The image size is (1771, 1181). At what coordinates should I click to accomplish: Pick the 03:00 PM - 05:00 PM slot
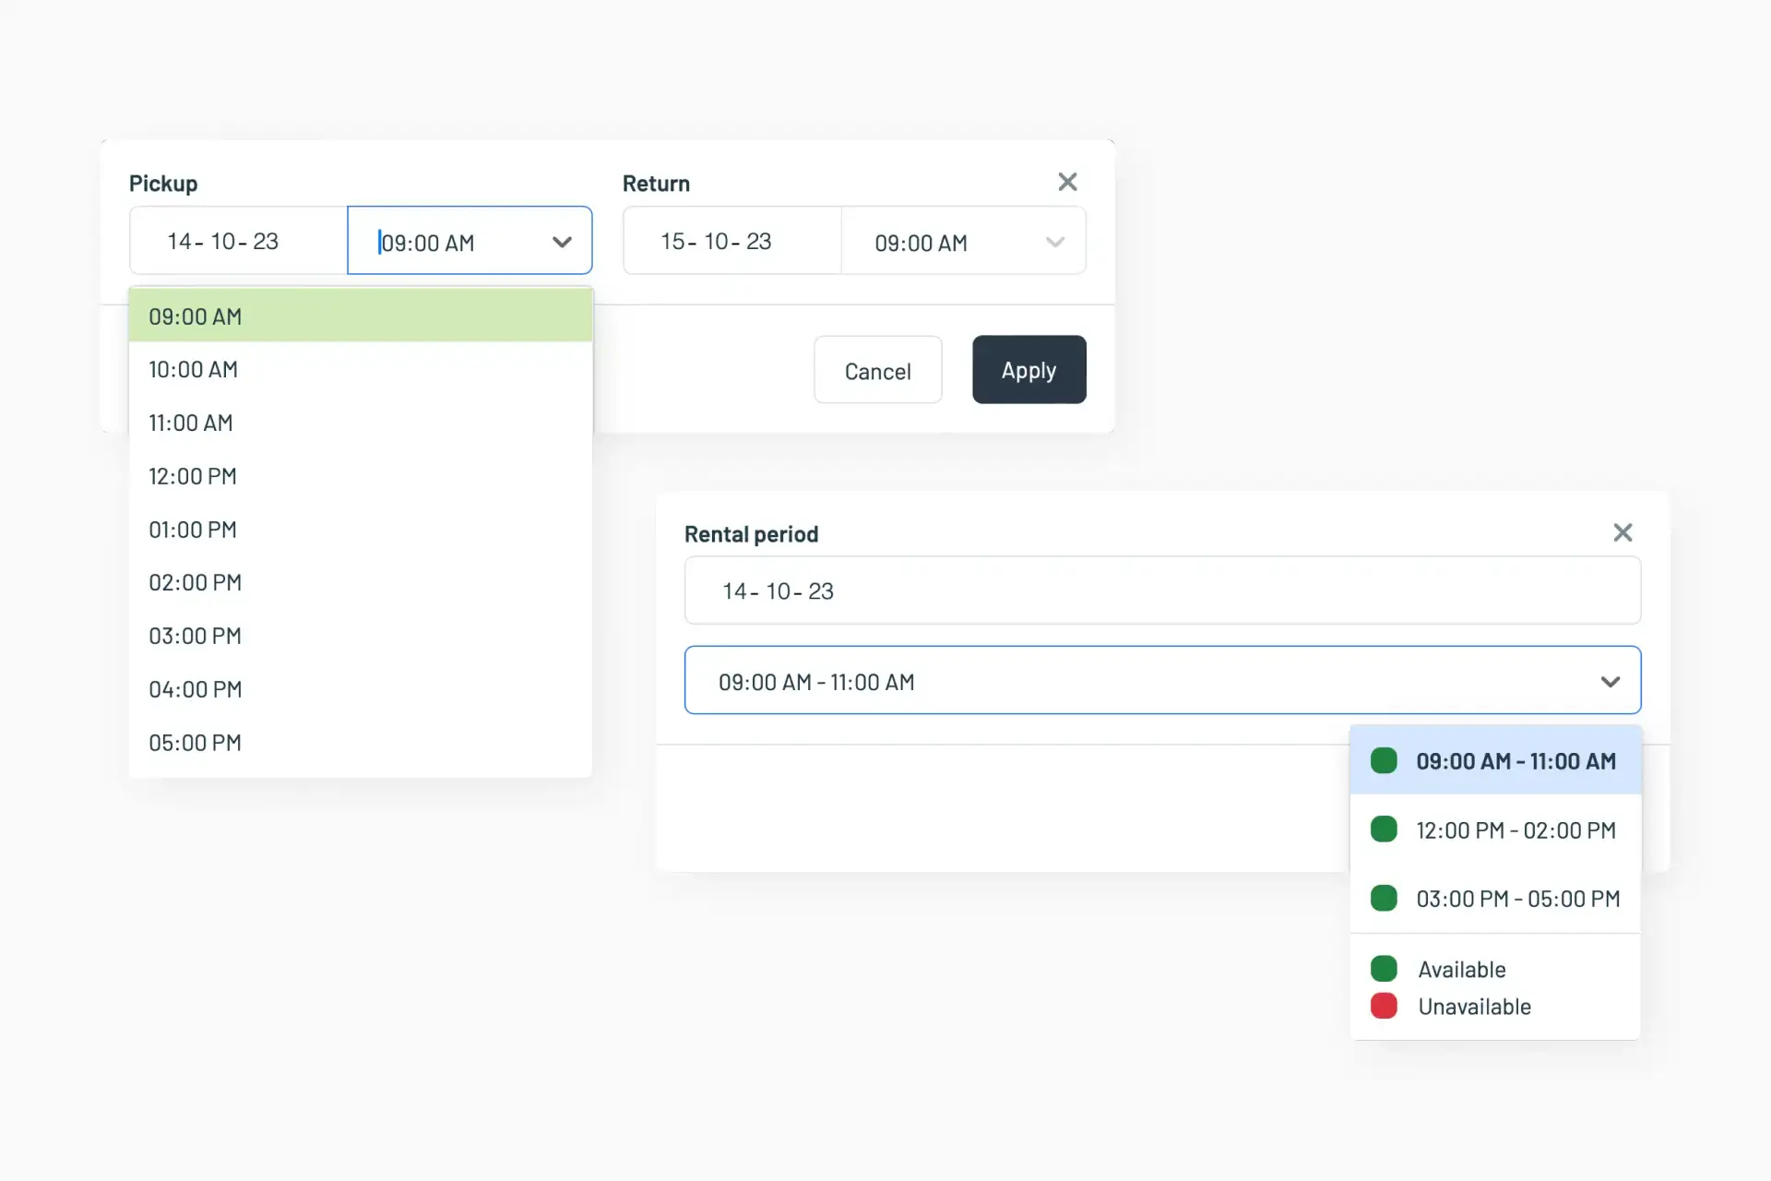(x=1495, y=899)
